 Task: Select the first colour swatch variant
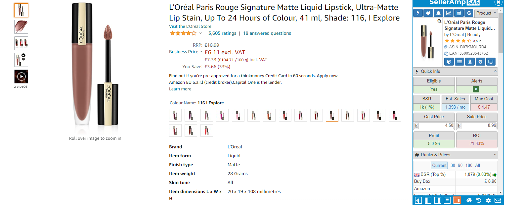175,115
